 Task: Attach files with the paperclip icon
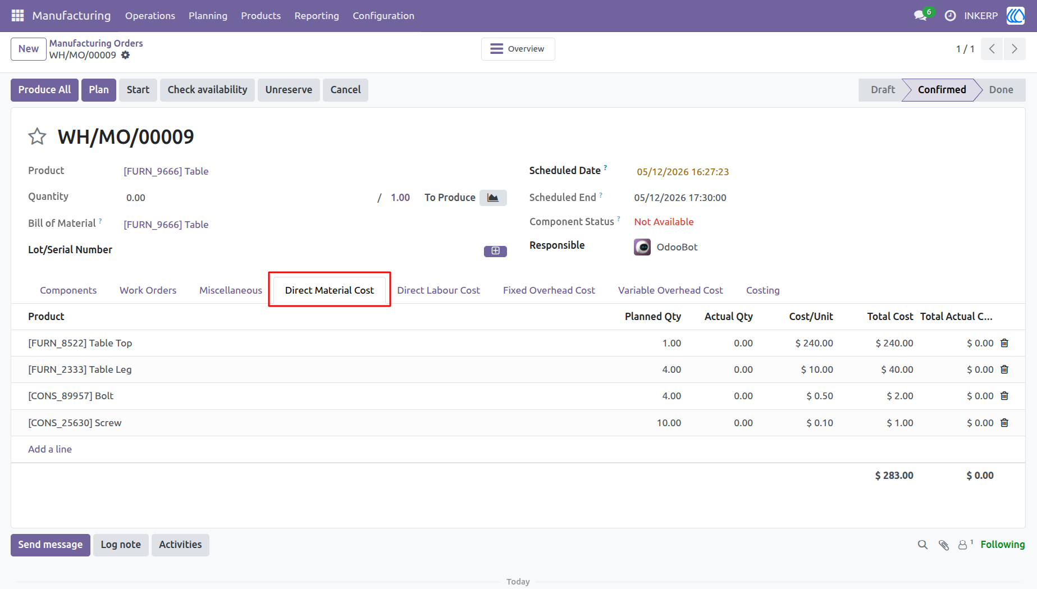pos(944,545)
